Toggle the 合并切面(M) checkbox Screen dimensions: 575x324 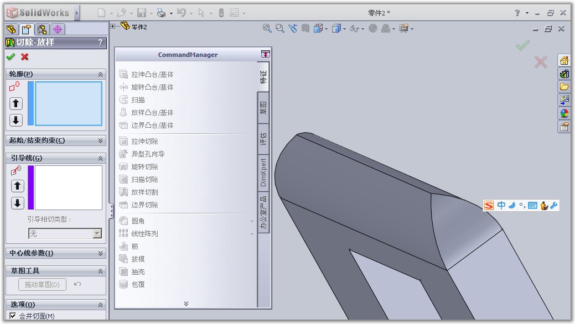[x=13, y=316]
